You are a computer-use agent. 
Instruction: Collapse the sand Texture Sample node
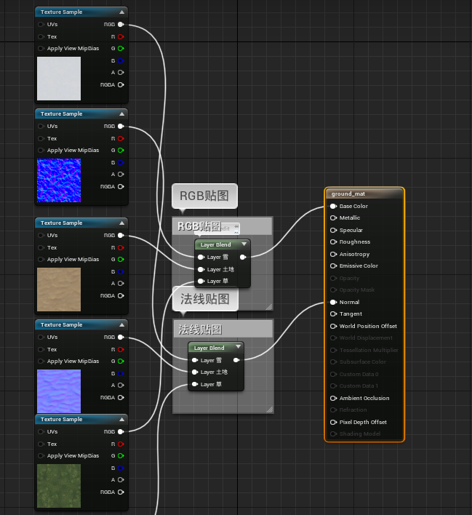pyautogui.click(x=122, y=223)
